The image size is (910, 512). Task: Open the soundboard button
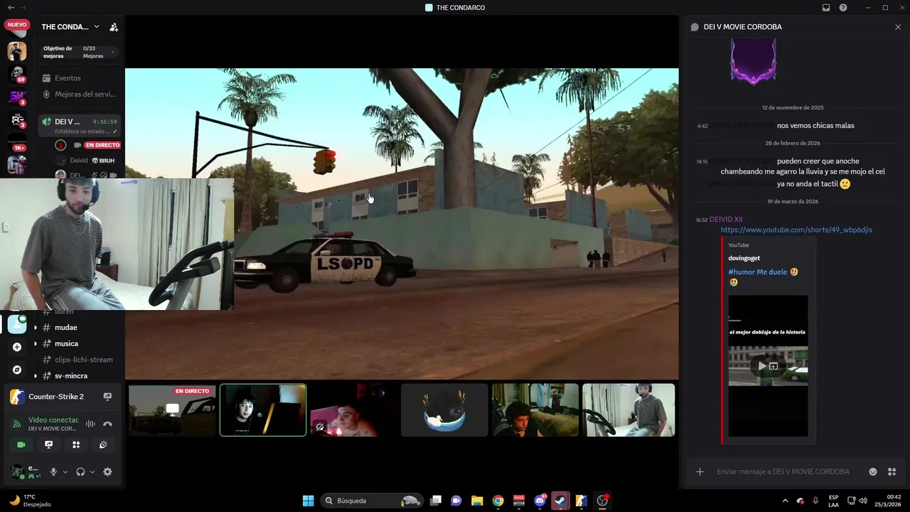(x=104, y=444)
